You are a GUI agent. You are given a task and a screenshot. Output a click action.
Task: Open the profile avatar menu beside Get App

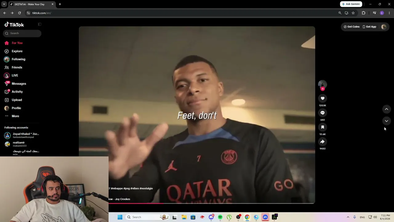pyautogui.click(x=384, y=27)
